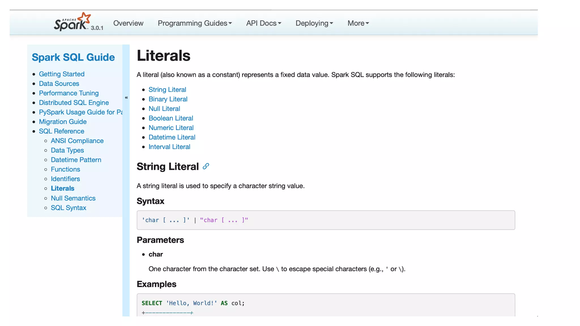Open SQL Syntax in the sidebar
The height and width of the screenshot is (326, 580).
click(x=69, y=208)
